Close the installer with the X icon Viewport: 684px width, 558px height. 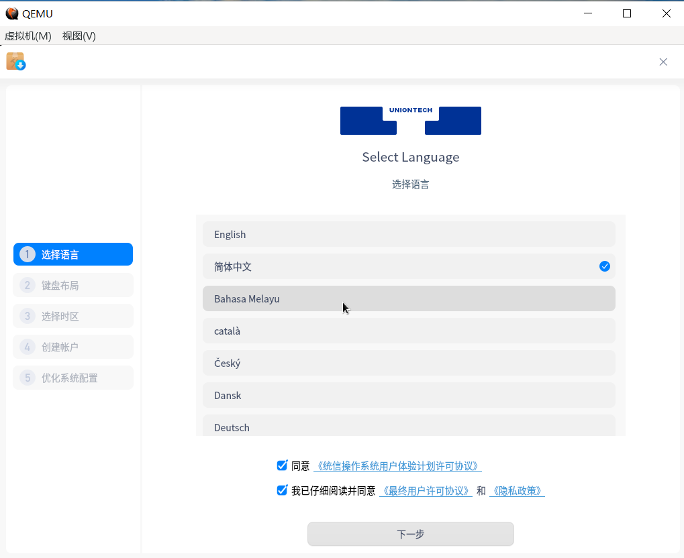point(663,62)
